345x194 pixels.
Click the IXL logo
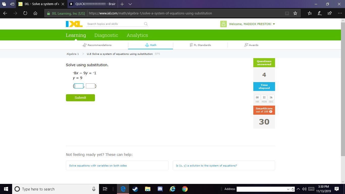[x=74, y=24]
